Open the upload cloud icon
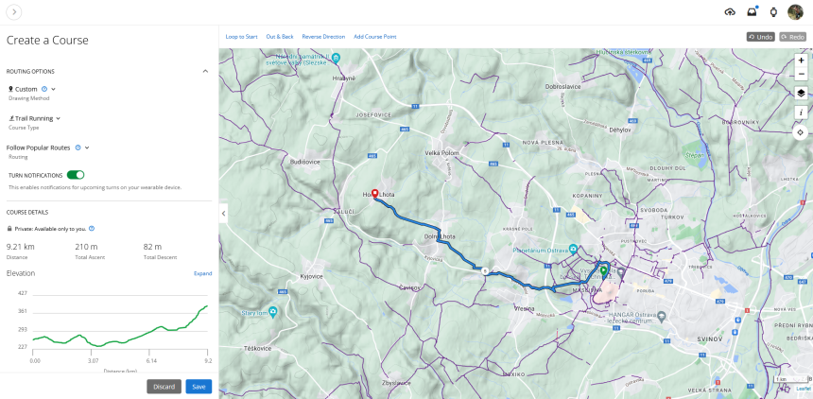 pos(730,11)
